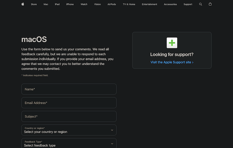
Task: Open Support in the navigation bar
Action: 188,4
